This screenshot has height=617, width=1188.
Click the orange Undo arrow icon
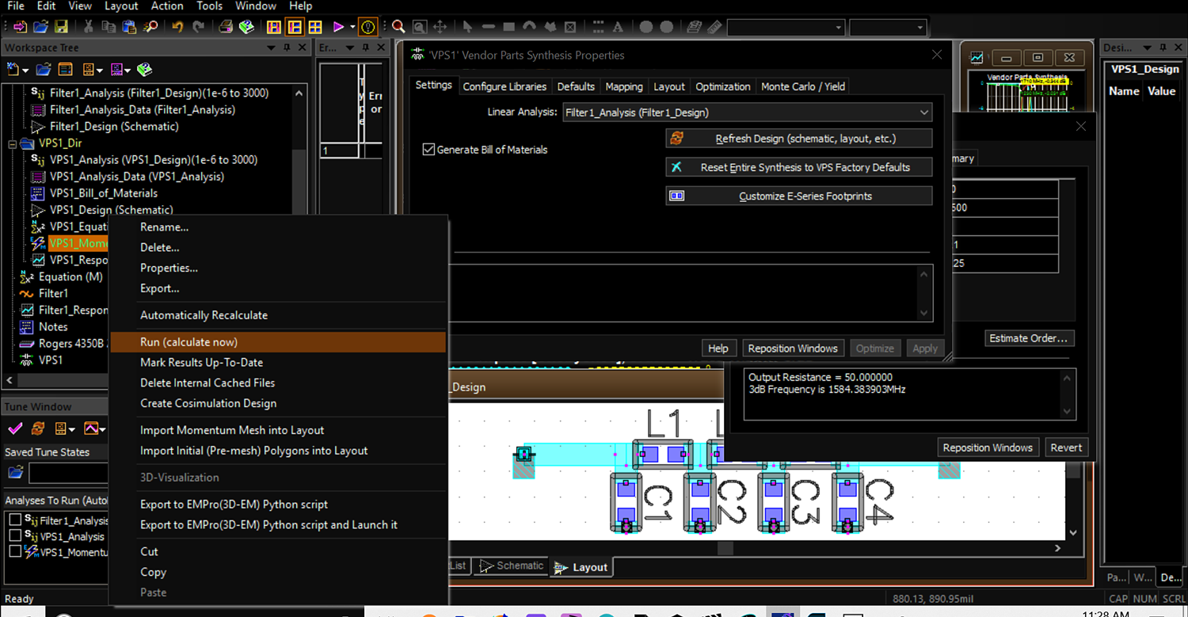pos(177,27)
